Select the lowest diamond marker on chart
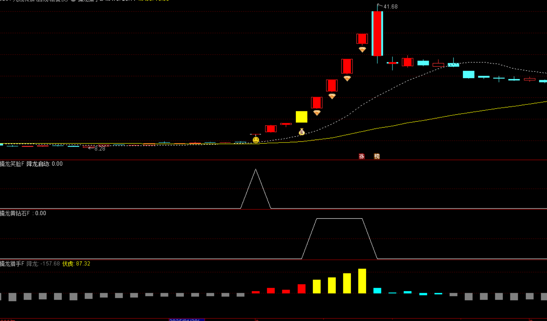547x321 pixels. (317, 113)
